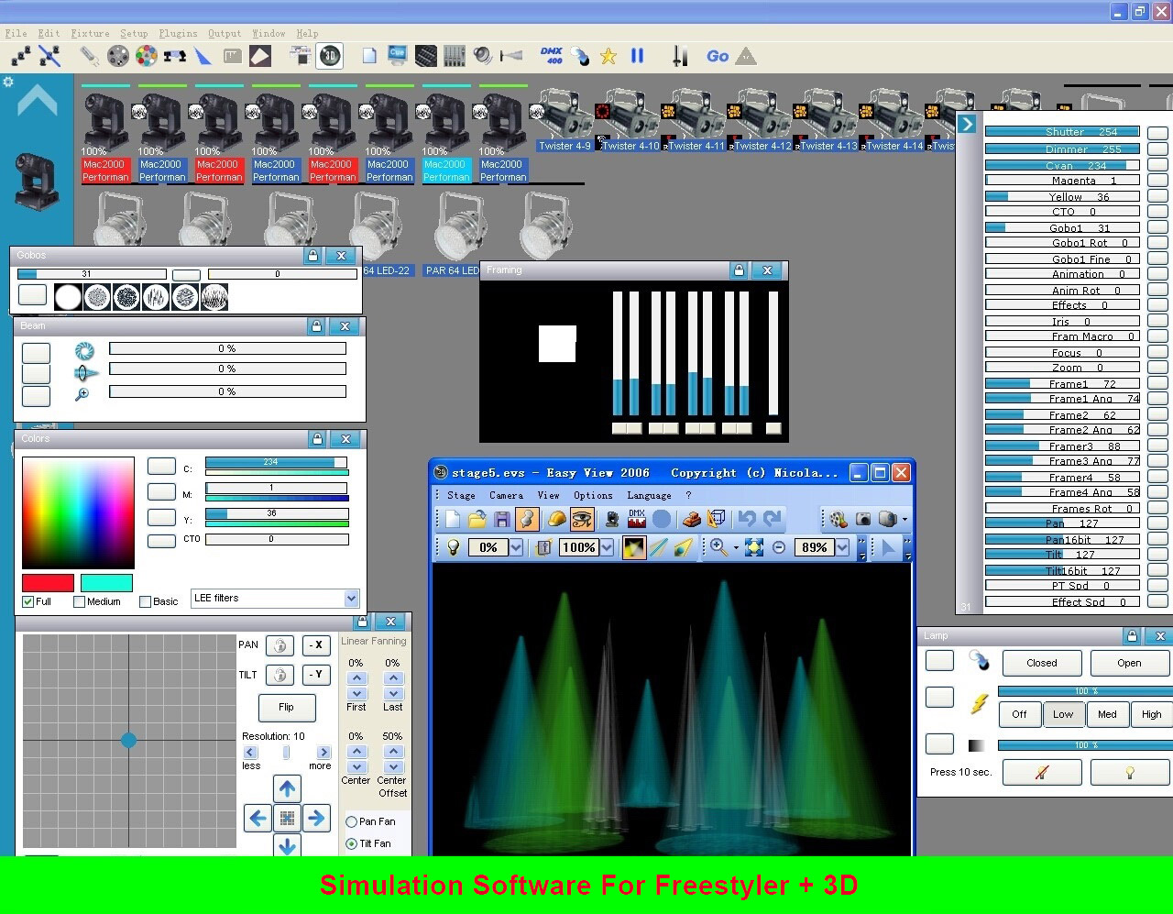The height and width of the screenshot is (914, 1173).
Task: Check the Basic color checkbox
Action: coord(146,602)
